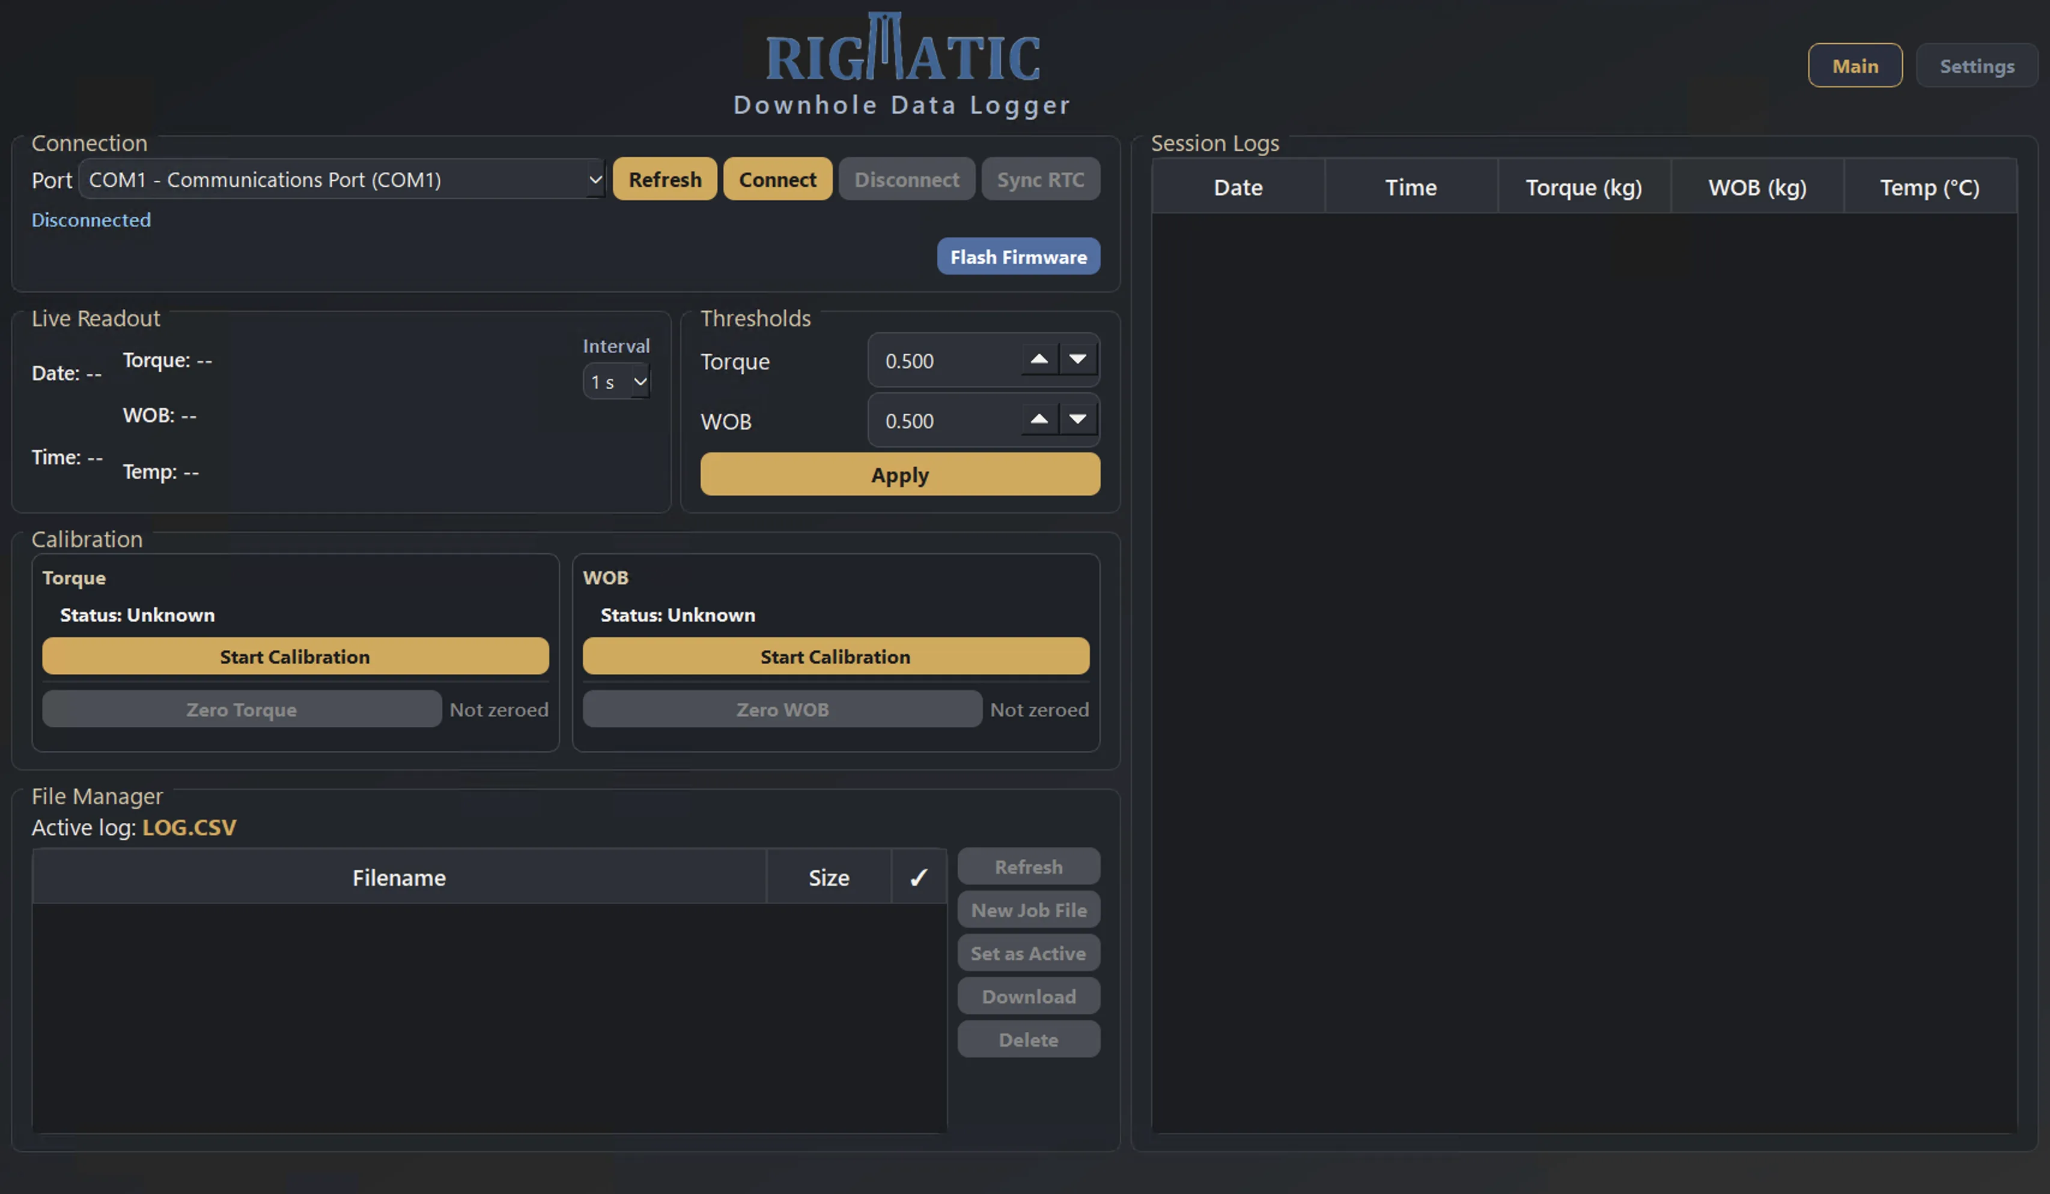Click the Filename column header

coord(398,877)
